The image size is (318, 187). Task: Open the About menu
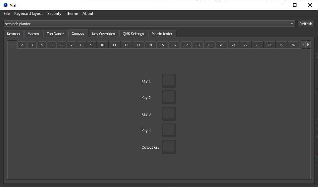88,14
